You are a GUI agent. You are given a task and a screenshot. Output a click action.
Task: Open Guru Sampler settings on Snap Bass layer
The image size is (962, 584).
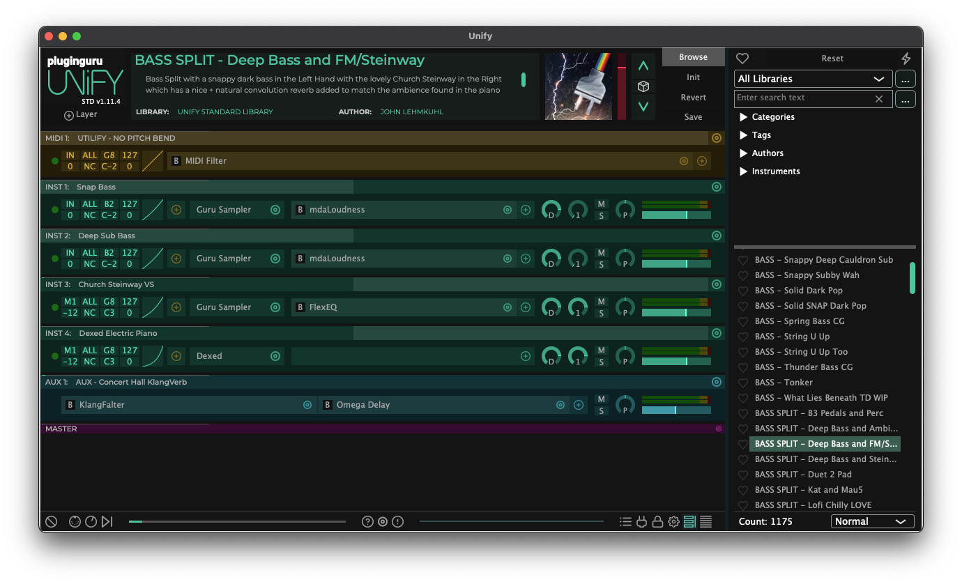tap(275, 210)
